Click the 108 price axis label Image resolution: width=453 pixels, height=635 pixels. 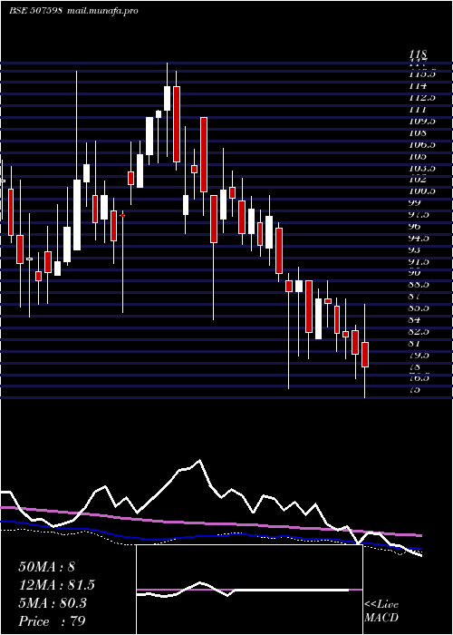click(418, 132)
